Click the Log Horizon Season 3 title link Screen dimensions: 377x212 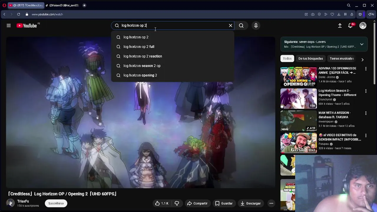[337, 93]
